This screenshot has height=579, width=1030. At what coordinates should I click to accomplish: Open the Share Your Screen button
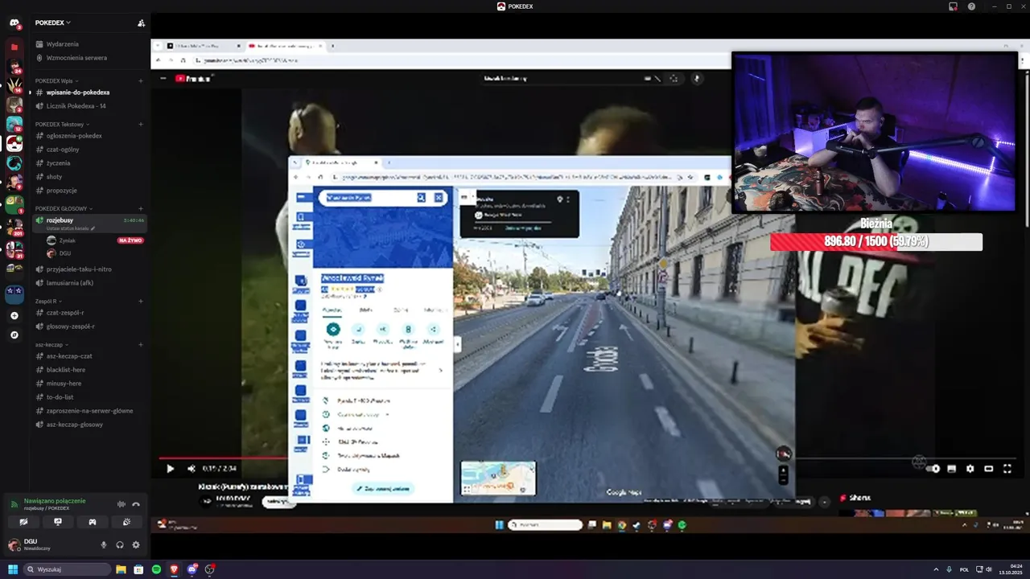pyautogui.click(x=58, y=522)
